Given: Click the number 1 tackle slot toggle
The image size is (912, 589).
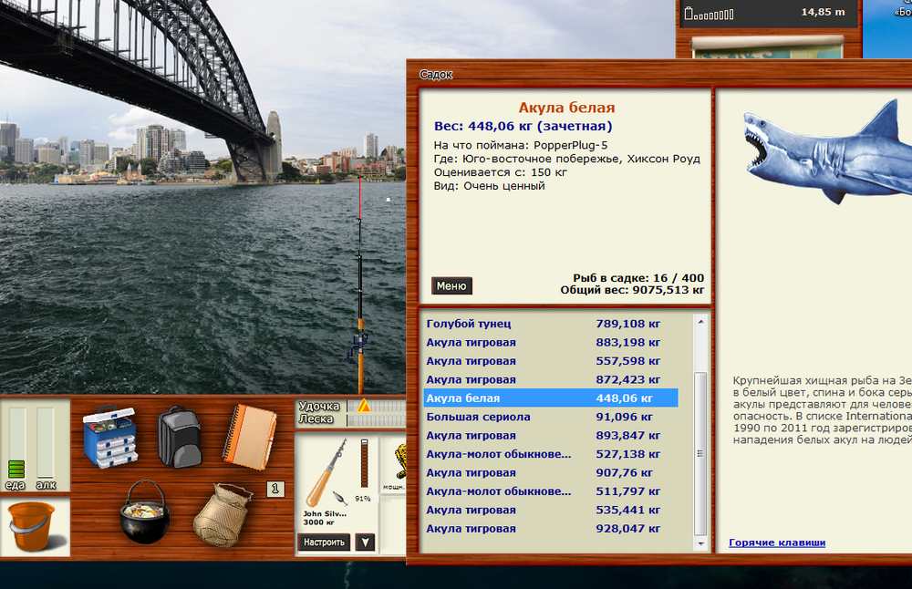Looking at the screenshot, I should click(x=275, y=489).
